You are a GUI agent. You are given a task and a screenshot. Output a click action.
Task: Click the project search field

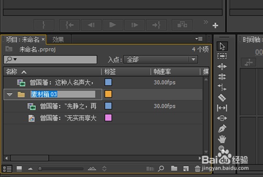50,60
